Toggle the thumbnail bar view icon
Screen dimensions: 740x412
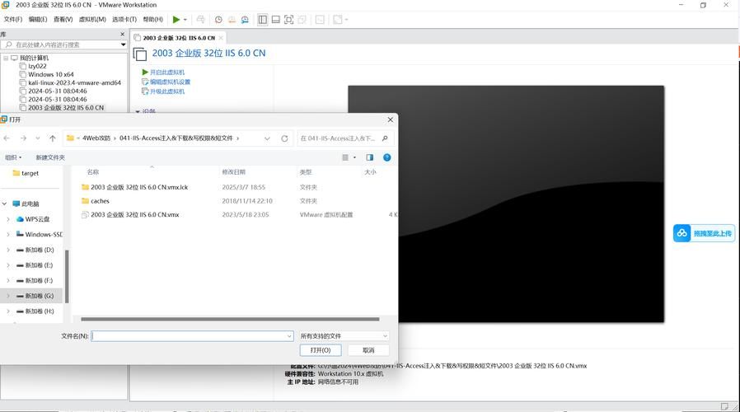(275, 19)
